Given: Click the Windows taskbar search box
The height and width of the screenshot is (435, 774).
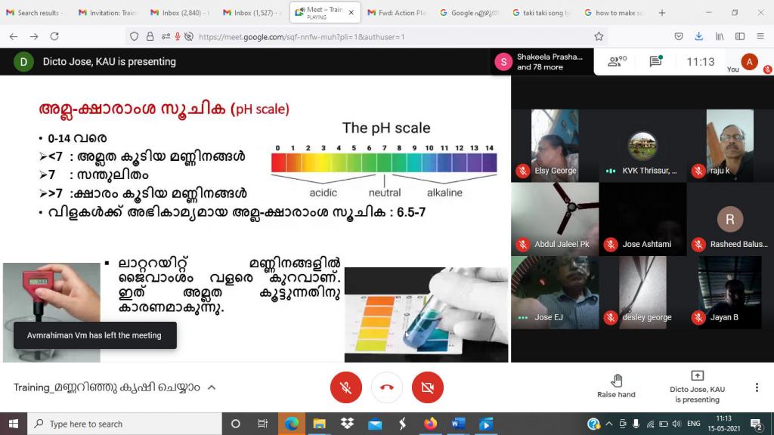Looking at the screenshot, I should point(125,424).
